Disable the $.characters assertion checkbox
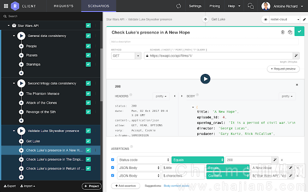This screenshot has width=308, height=192. 113,176
